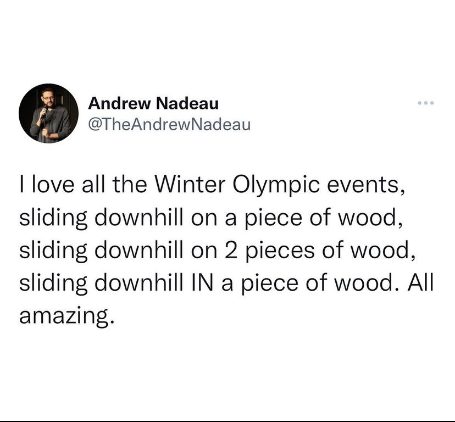Viewport: 455px width, 422px height.
Task: Click the Andrew Nadeau display name
Action: pyautogui.click(x=153, y=103)
